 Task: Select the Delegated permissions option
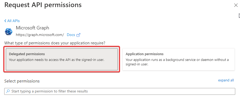click(x=62, y=59)
